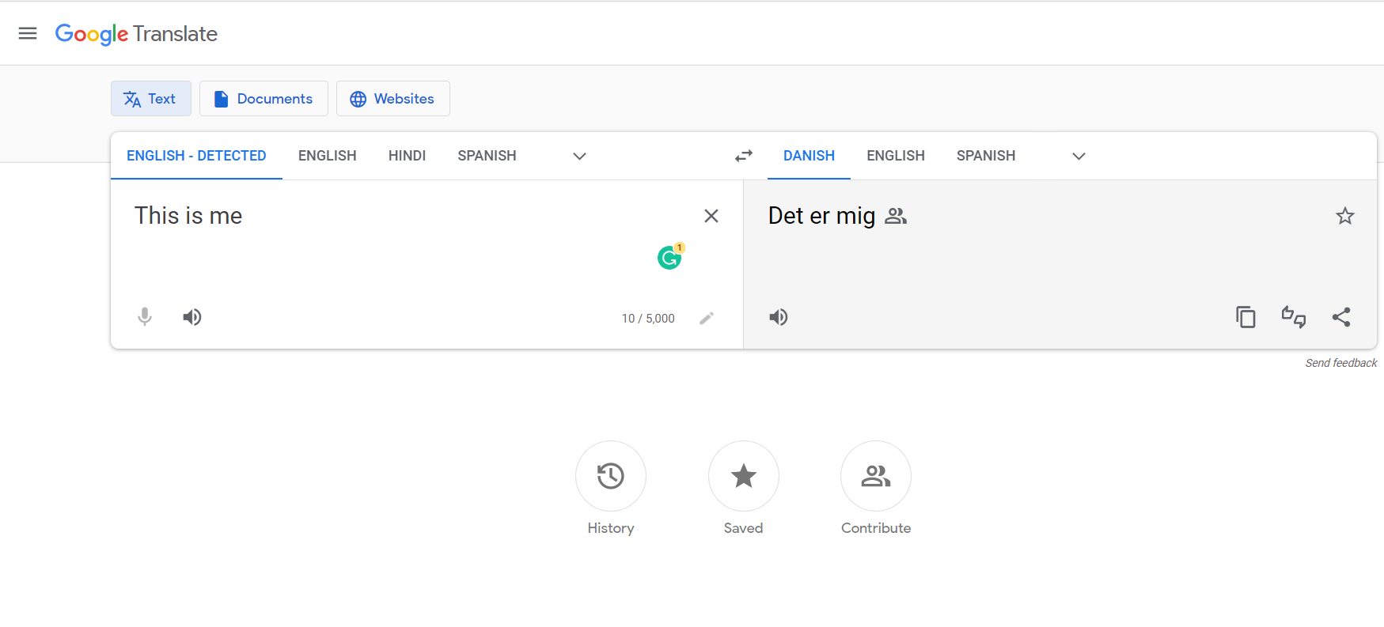Save translation with star icon
Screen dimensions: 1384x627
1345,216
